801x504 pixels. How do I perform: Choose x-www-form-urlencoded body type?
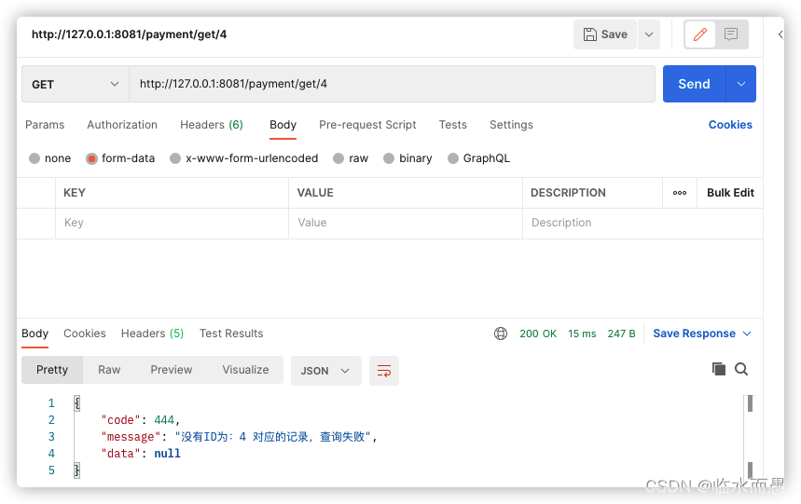pos(175,158)
